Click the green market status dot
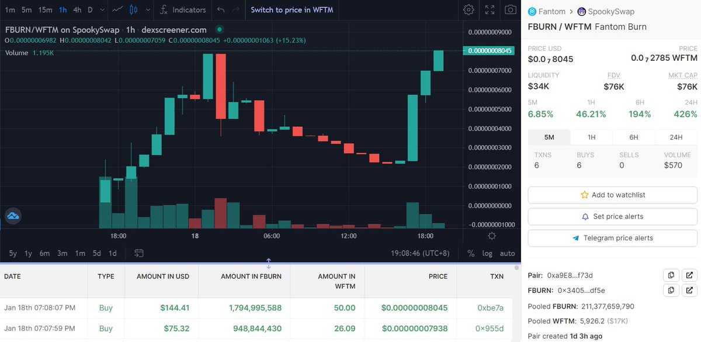The height and width of the screenshot is (342, 701). click(x=219, y=29)
